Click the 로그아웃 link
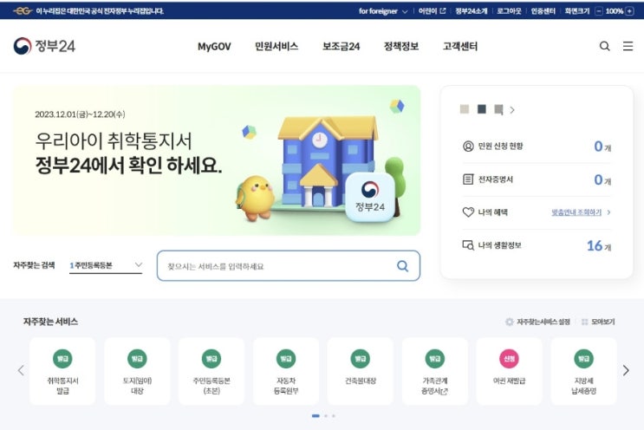Screen dimensions: 644x430 [509, 11]
